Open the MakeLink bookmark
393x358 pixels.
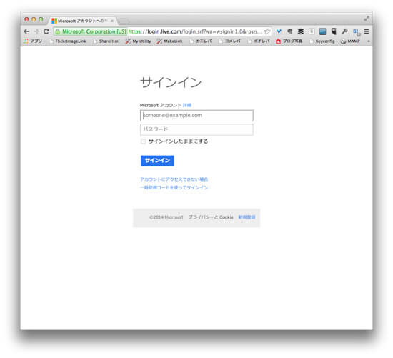coord(169,41)
